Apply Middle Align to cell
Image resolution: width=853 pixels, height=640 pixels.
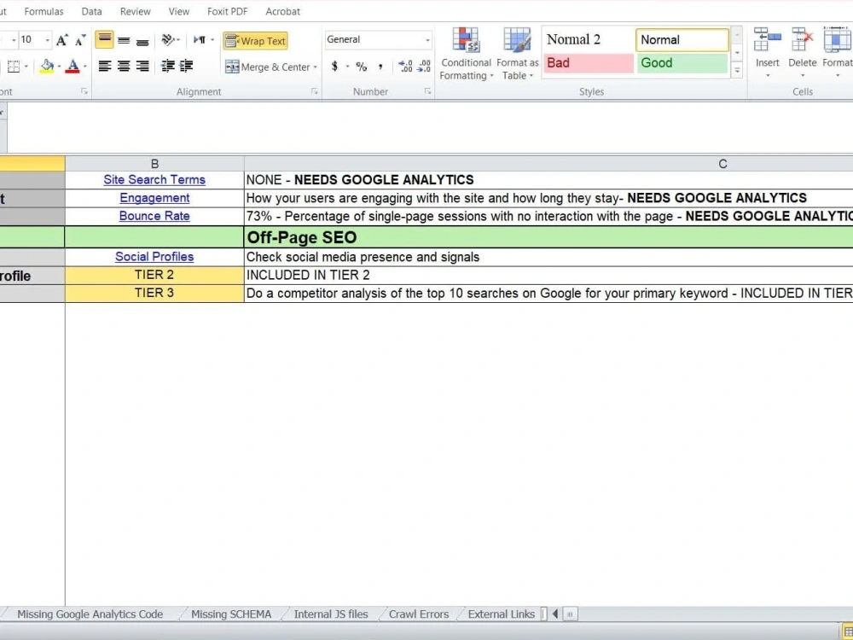124,40
